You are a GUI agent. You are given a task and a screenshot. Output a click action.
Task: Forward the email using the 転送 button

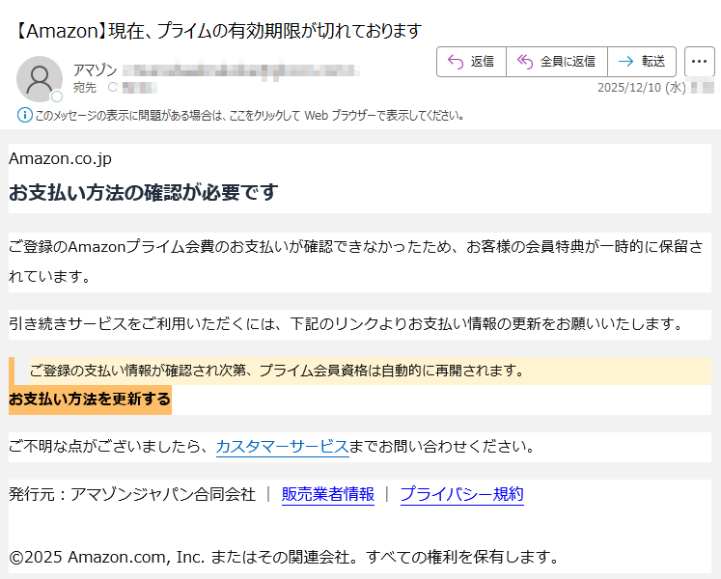pos(642,62)
